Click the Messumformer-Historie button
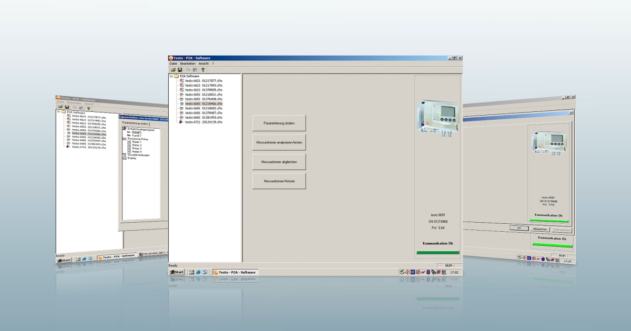This screenshot has width=631, height=331. (279, 181)
